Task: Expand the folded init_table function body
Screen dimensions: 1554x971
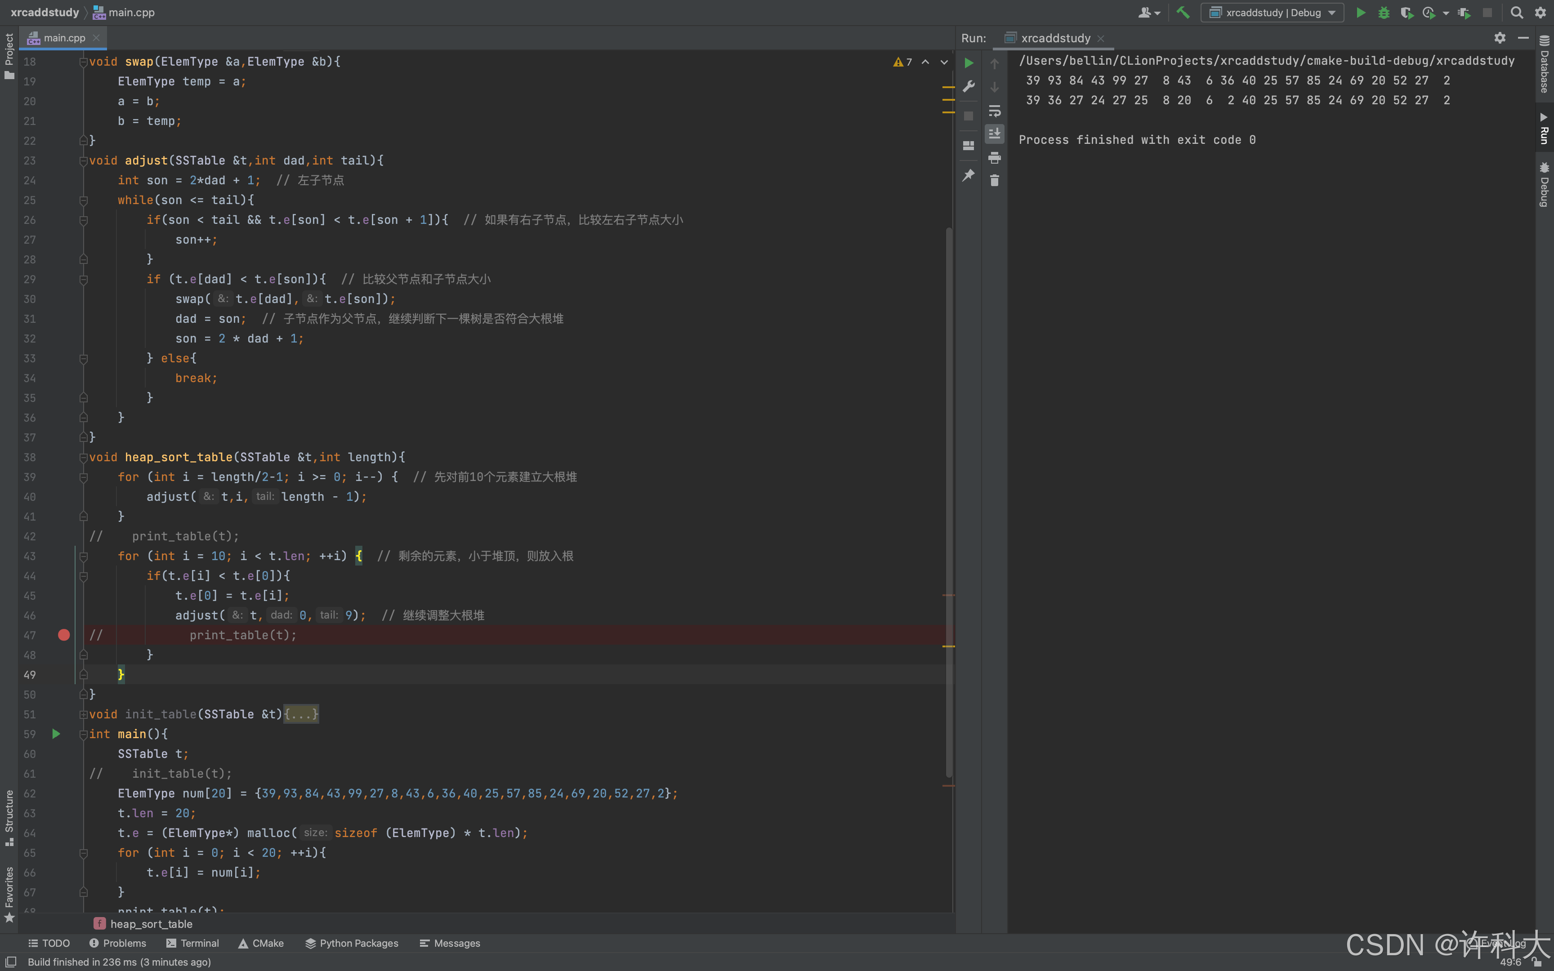Action: click(301, 714)
